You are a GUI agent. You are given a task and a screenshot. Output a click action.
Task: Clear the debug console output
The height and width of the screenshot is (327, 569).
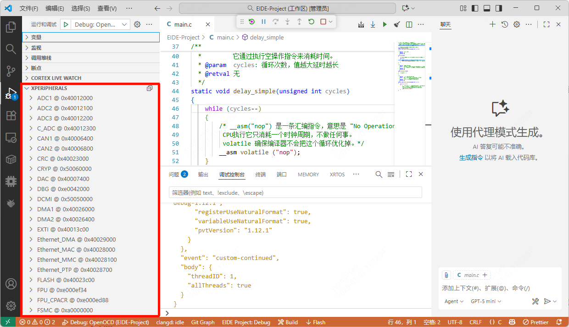(x=391, y=175)
